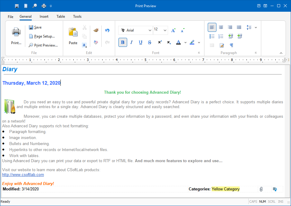
Task: Open the Paragraph group dialog launcher
Action: (x=256, y=53)
